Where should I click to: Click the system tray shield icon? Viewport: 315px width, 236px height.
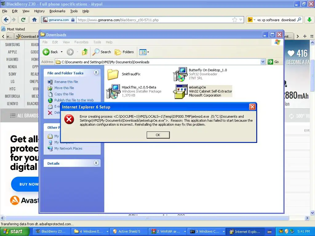[x=287, y=231]
